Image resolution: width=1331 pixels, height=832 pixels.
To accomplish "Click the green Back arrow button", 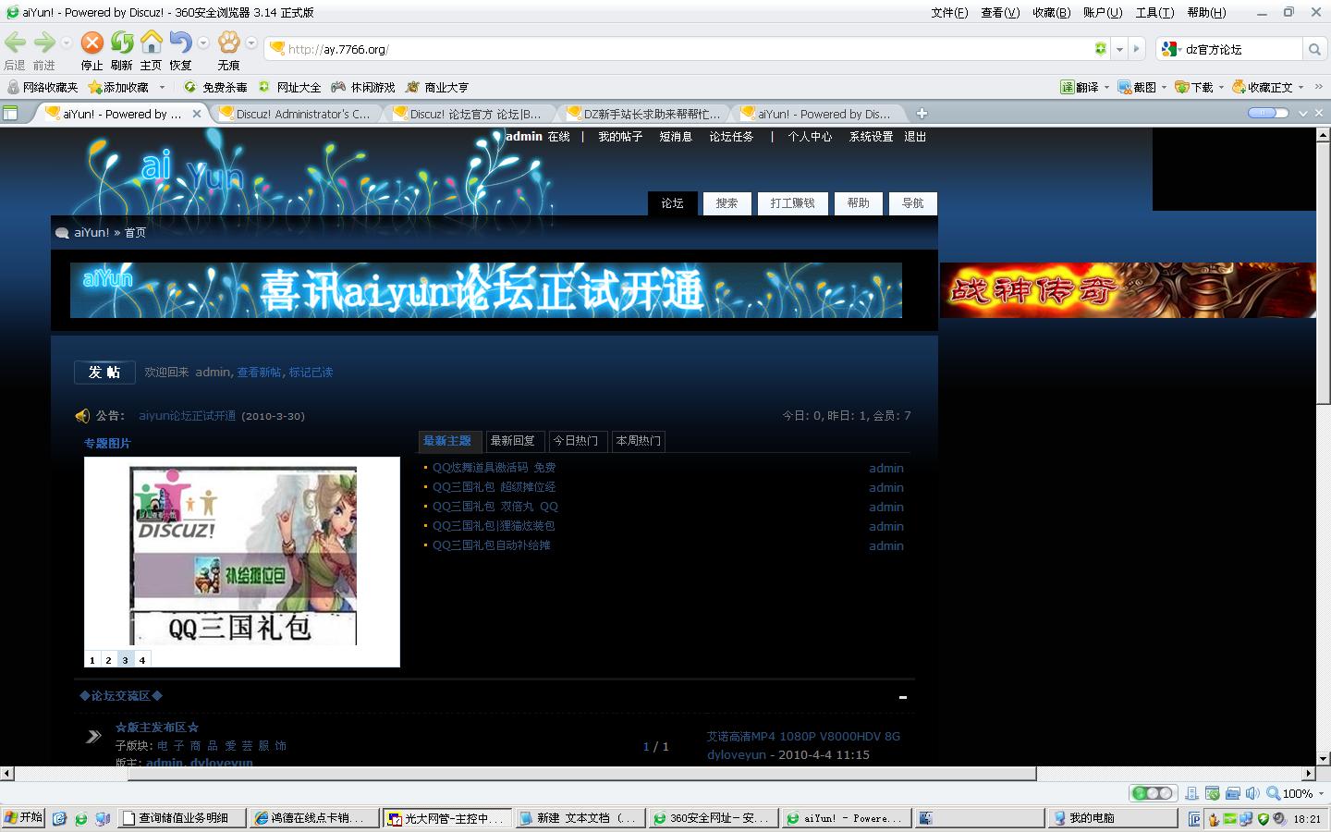I will 15,43.
